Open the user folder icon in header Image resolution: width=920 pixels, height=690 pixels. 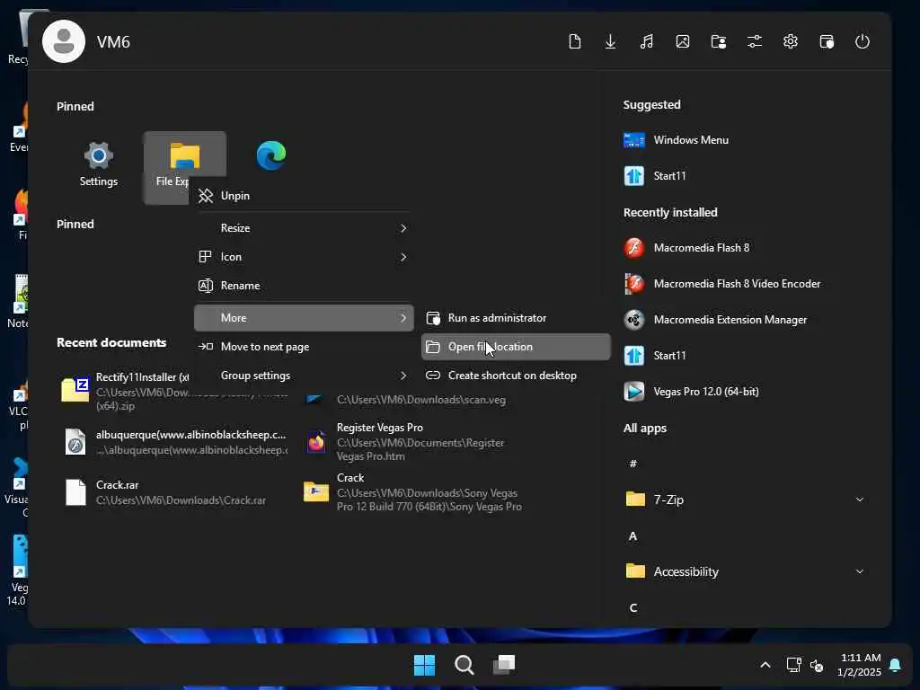point(719,41)
